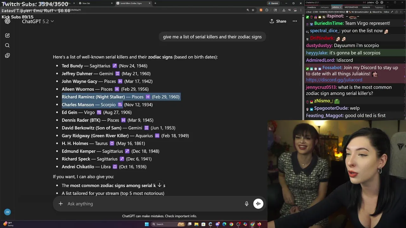Switch to /mentions tab in Chatterino
The height and width of the screenshot is (228, 406).
[x=311, y=7]
